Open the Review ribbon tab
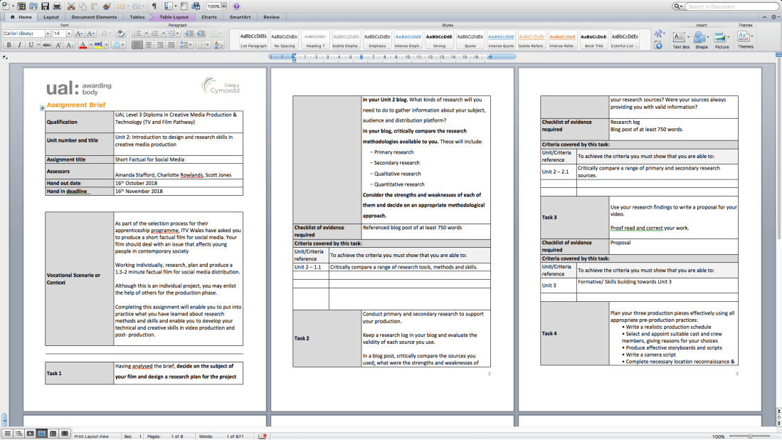782x440 pixels. click(x=271, y=16)
